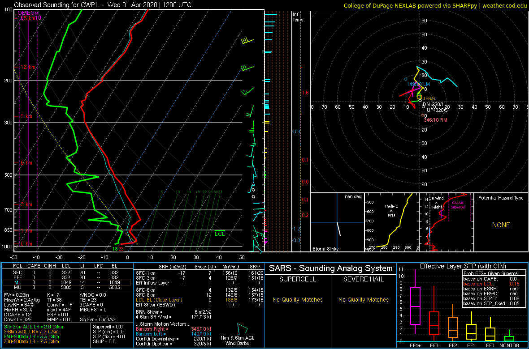Click the 'SEVERE HAIL' column heading
529x349 pixels.
pos(363,279)
